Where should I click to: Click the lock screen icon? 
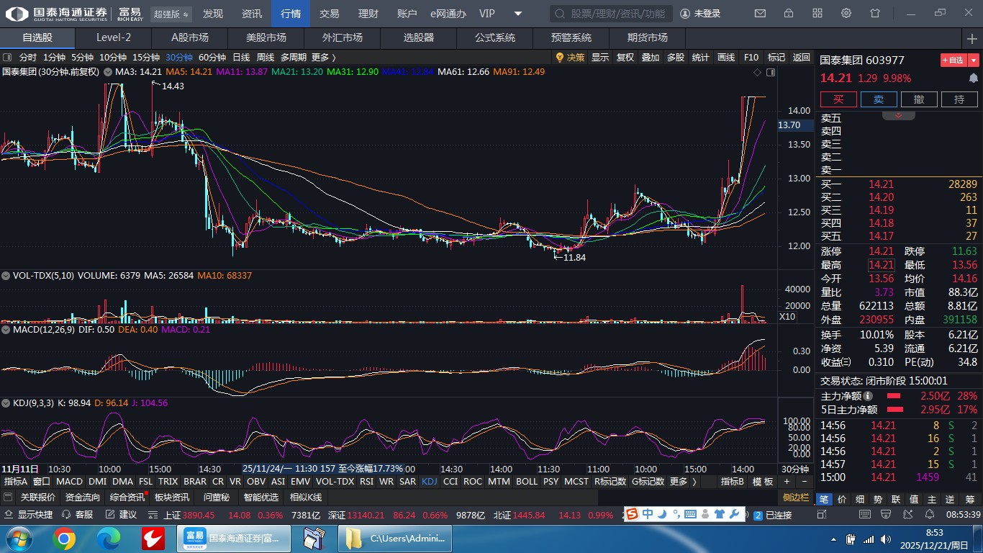789,14
